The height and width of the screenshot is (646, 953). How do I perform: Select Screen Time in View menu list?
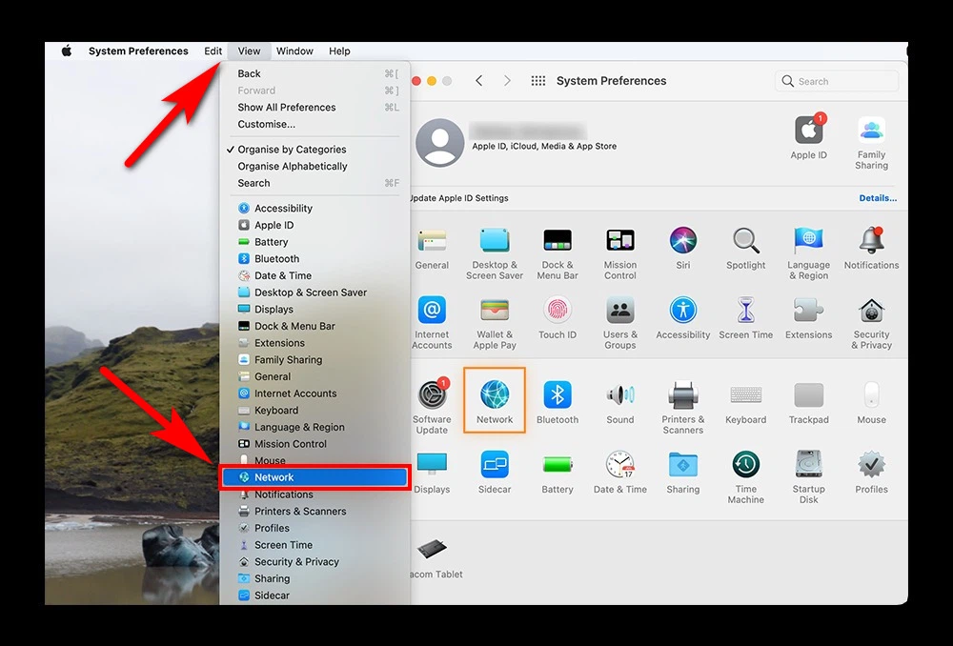[x=314, y=545]
